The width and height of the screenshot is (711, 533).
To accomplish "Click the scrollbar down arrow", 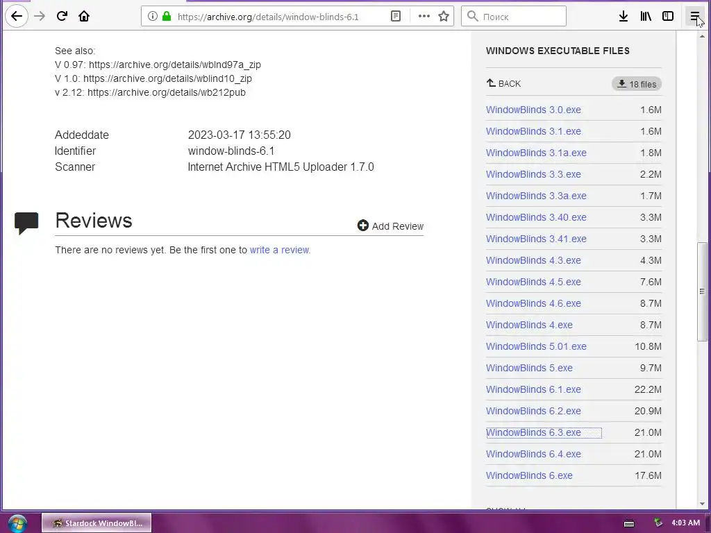I will [x=702, y=504].
